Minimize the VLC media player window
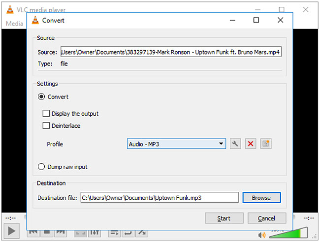 258,9
